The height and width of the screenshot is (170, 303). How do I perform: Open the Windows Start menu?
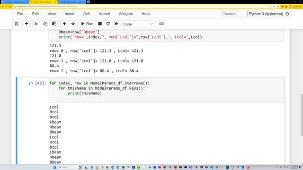(55, 167)
